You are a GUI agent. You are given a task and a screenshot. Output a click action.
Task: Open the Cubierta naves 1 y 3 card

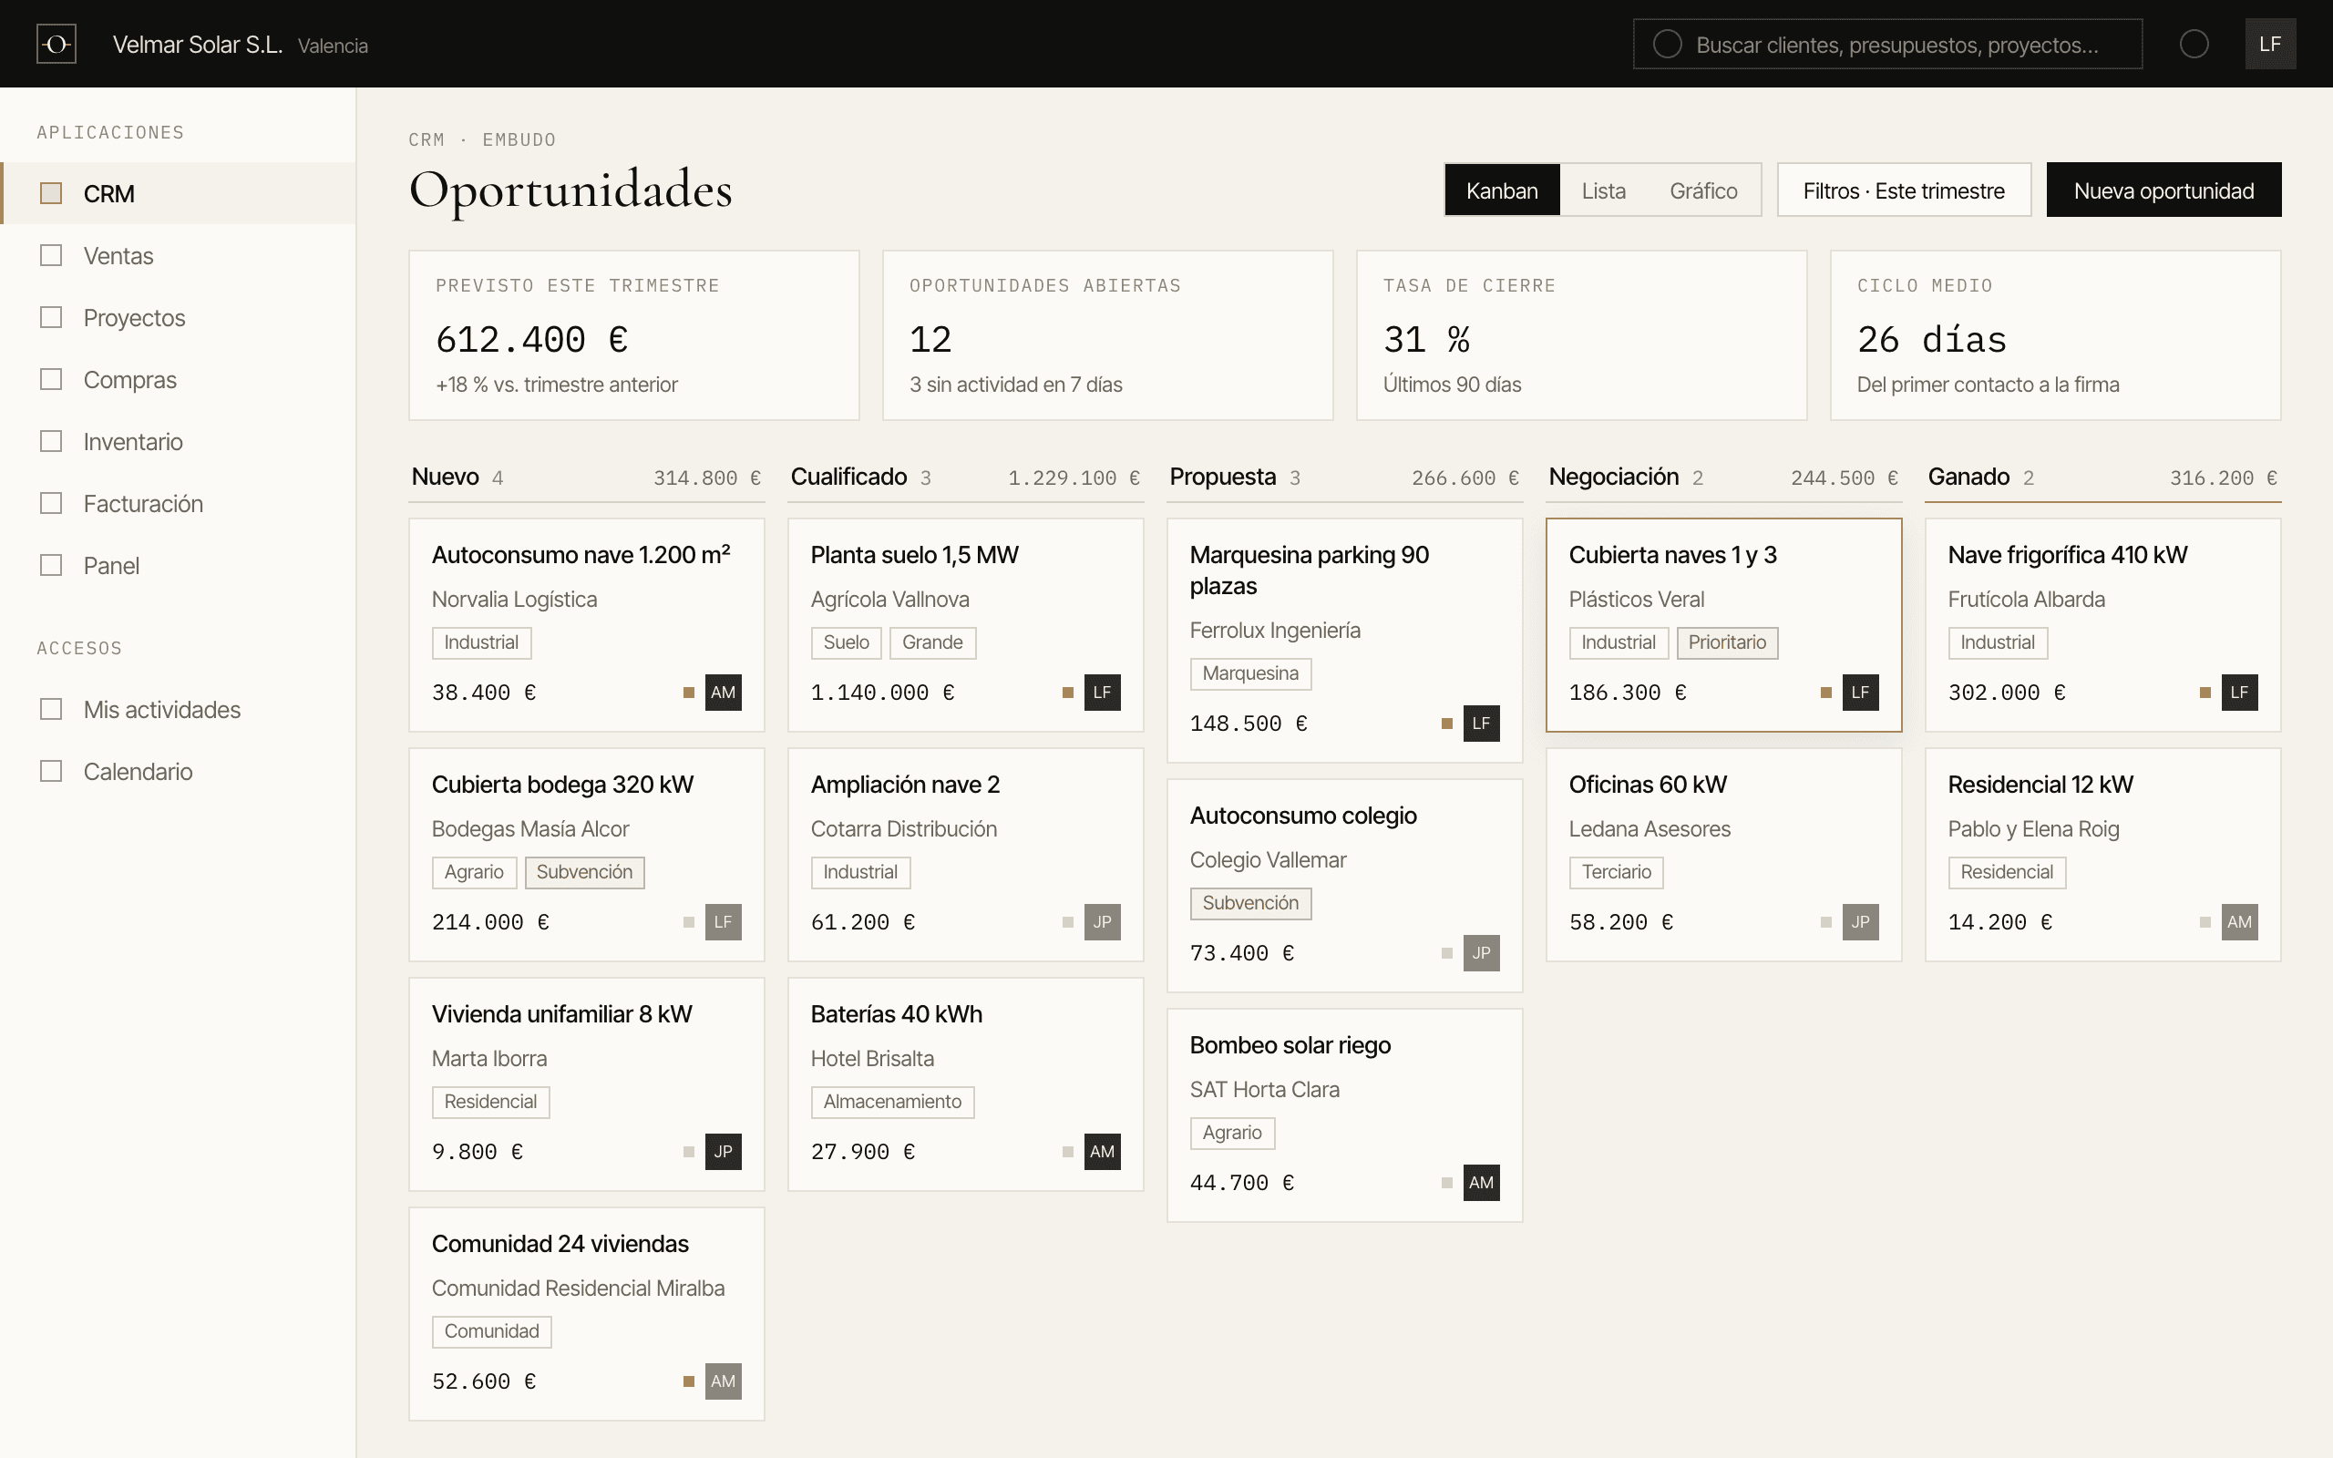pyautogui.click(x=1722, y=625)
